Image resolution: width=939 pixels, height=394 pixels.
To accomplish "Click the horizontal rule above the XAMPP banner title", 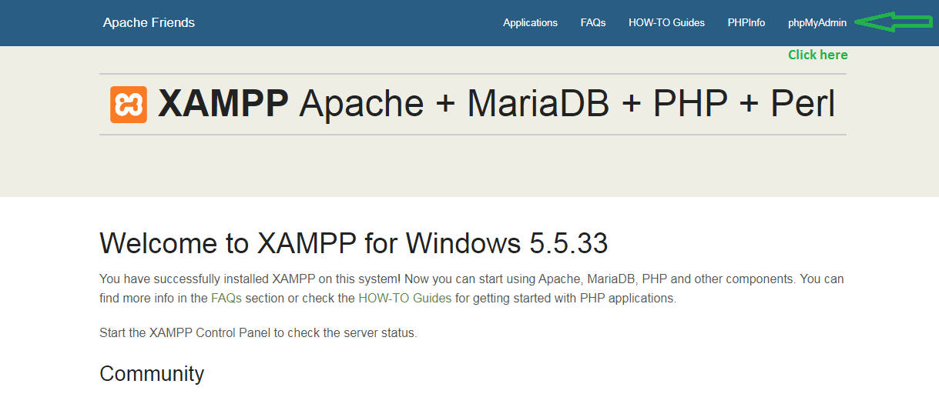I will click(x=472, y=74).
